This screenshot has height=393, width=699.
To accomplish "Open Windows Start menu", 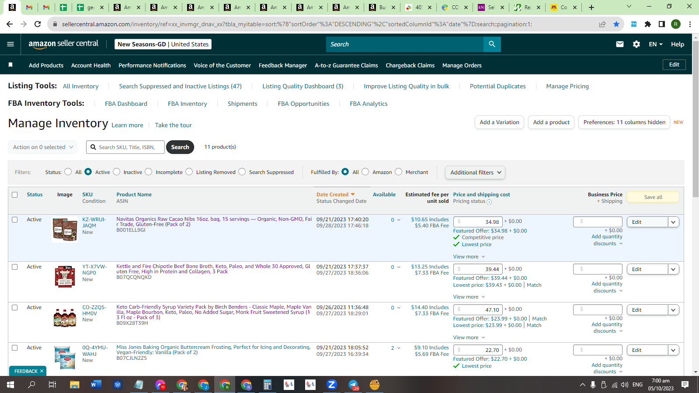I will click(x=10, y=385).
